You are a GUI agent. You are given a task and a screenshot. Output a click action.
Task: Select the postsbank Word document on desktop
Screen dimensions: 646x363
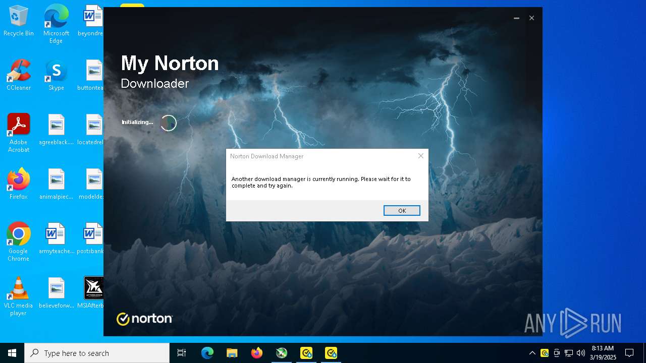click(91, 239)
